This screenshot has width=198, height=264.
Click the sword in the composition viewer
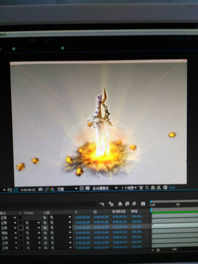(x=101, y=122)
